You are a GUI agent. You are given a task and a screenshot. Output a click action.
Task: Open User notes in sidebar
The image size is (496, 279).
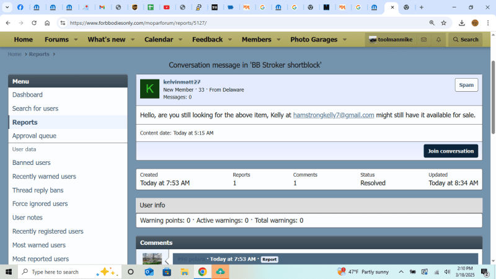68,218
